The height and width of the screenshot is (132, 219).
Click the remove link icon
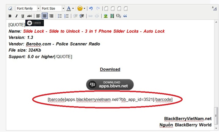click(x=97, y=16)
